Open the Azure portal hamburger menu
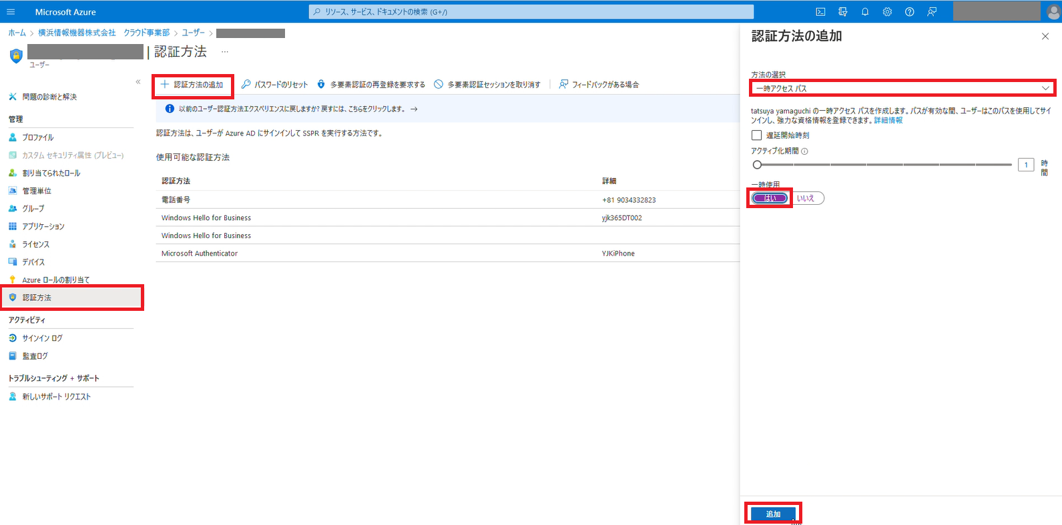 pos(11,12)
